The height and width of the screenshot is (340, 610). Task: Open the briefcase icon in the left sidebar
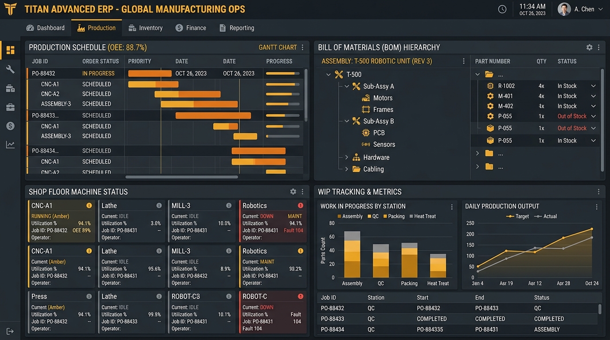click(10, 107)
